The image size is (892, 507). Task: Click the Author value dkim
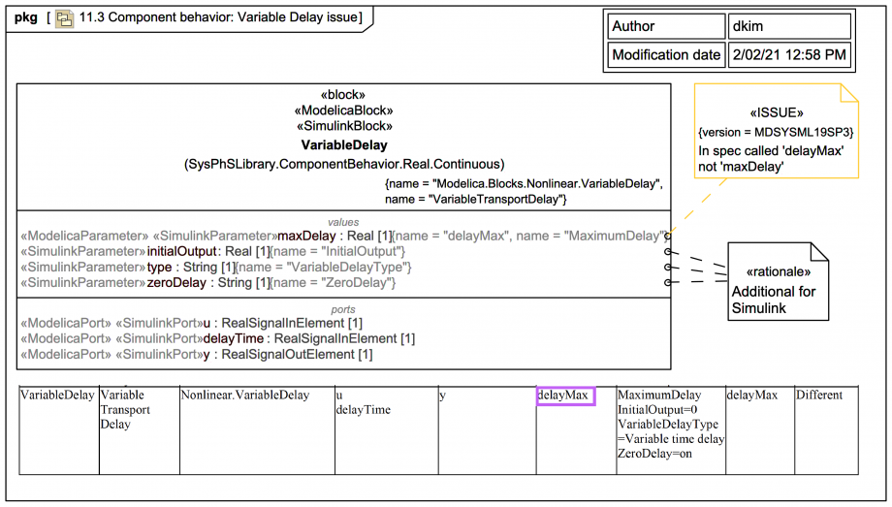(x=789, y=26)
